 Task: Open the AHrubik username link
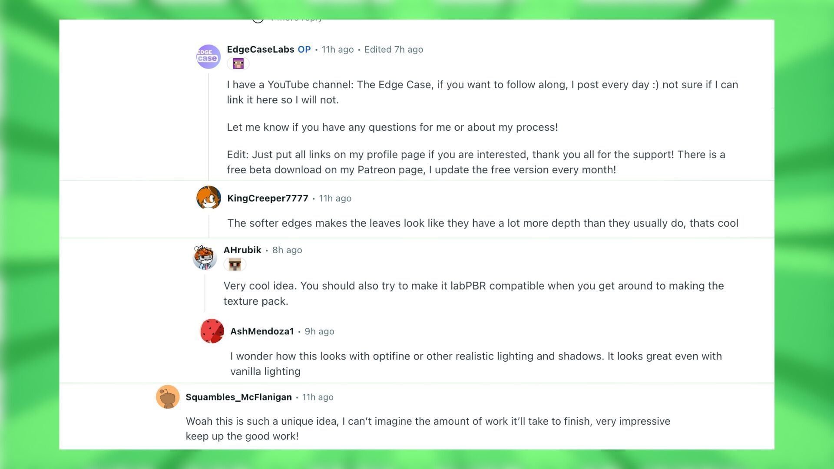coord(242,250)
